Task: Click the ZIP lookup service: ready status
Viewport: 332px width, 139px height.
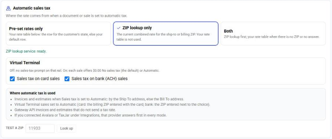Action: [x=26, y=51]
